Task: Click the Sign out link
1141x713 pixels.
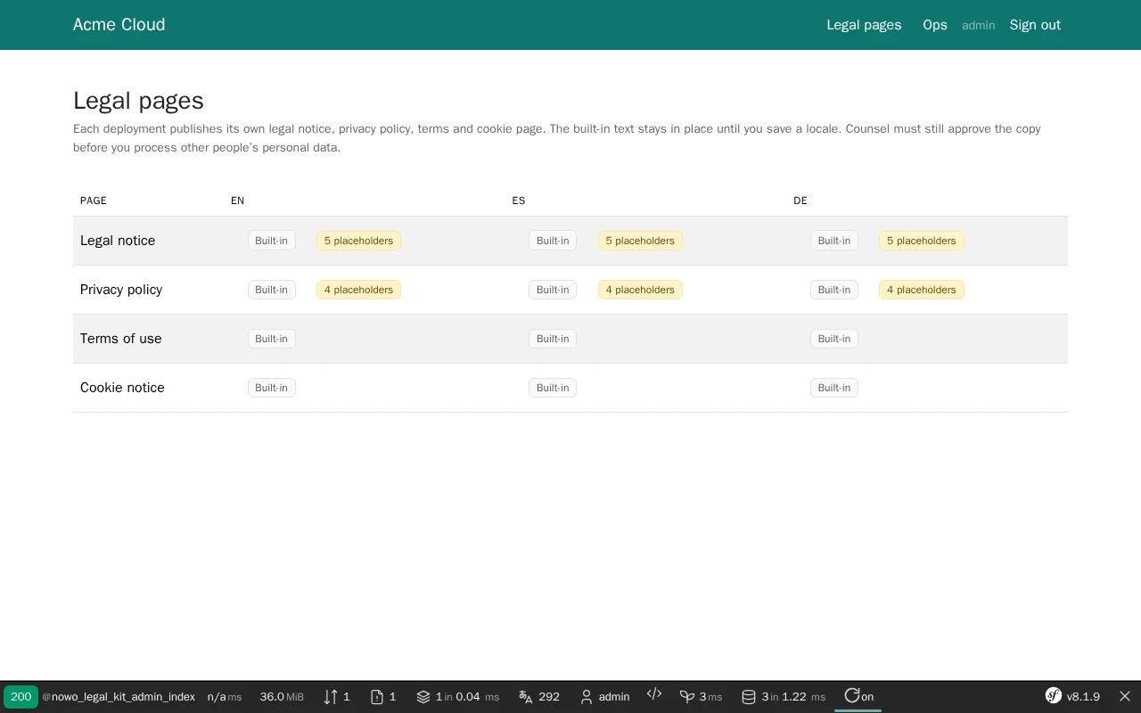Action: click(1035, 25)
